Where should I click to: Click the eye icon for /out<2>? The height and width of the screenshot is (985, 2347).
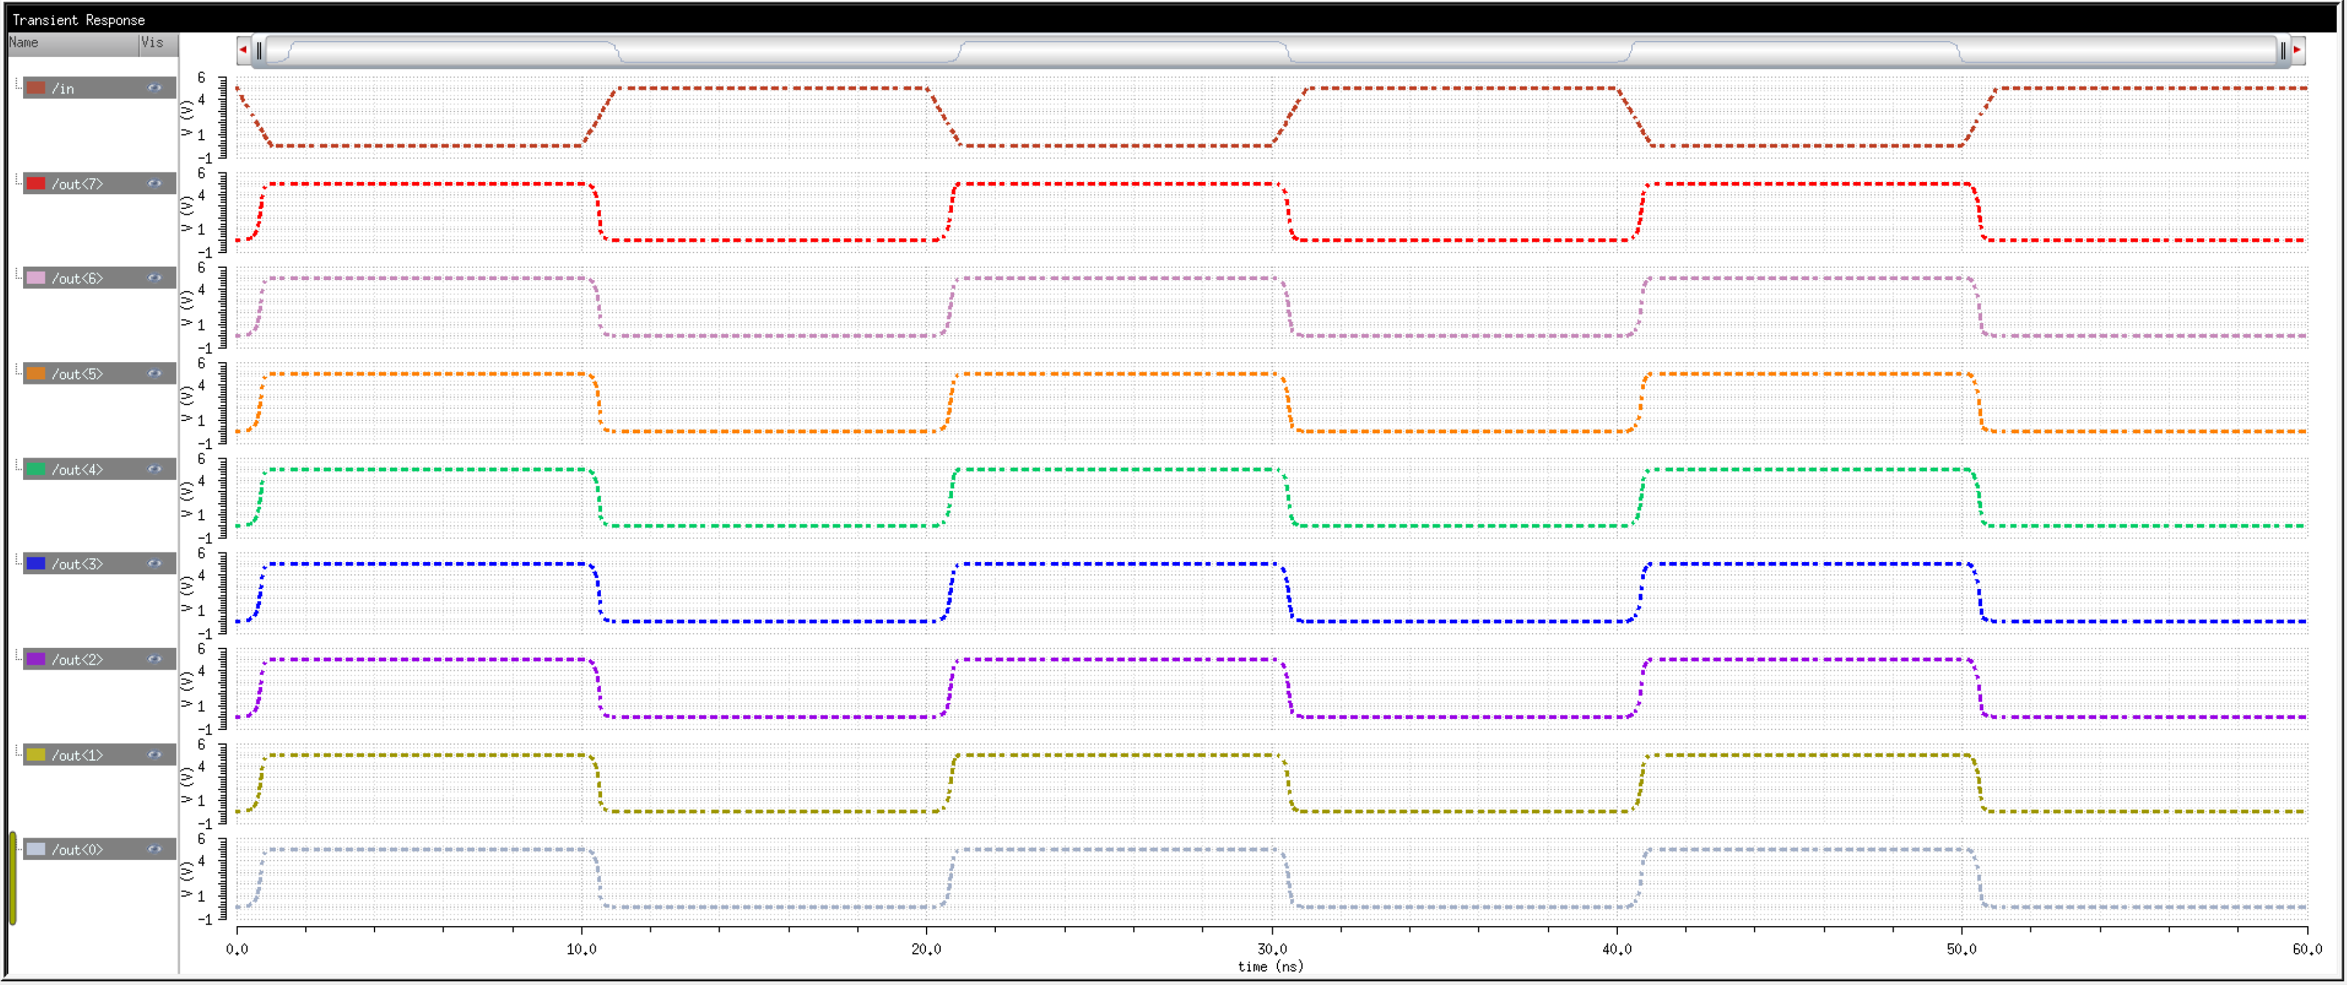[154, 659]
